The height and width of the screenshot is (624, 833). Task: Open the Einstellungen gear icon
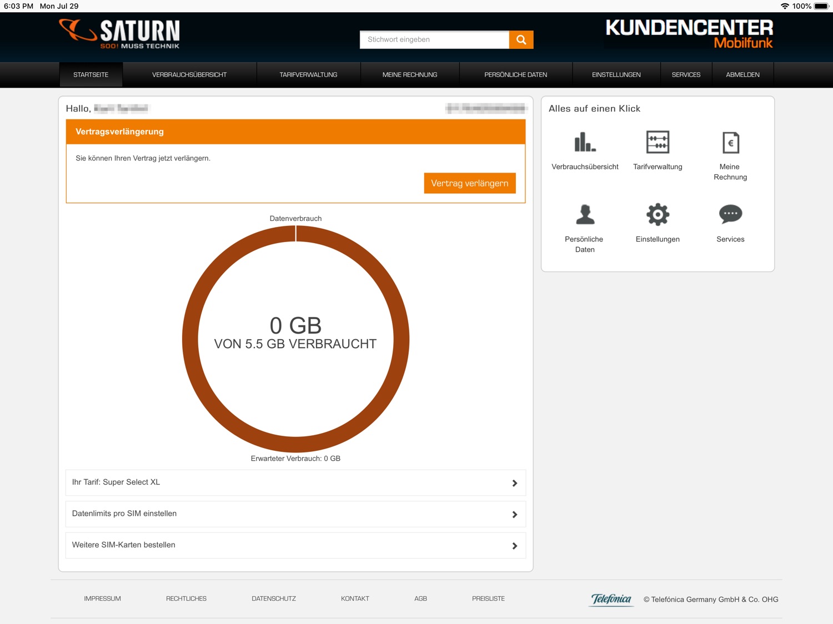point(658,214)
